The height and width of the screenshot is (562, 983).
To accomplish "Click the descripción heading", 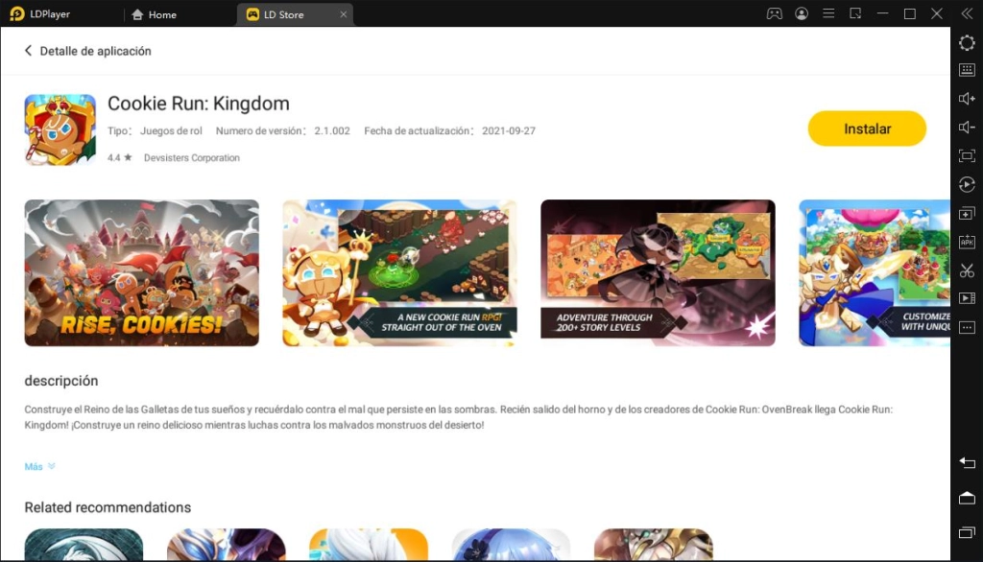I will coord(61,381).
